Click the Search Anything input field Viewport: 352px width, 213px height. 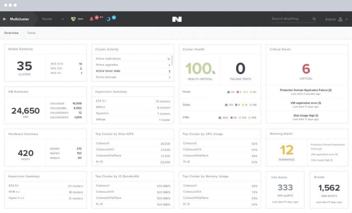click(290, 19)
